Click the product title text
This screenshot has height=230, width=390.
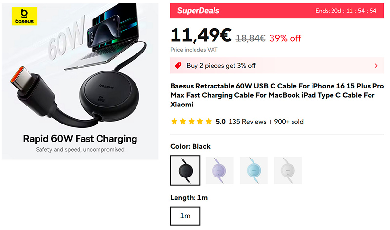(x=276, y=94)
